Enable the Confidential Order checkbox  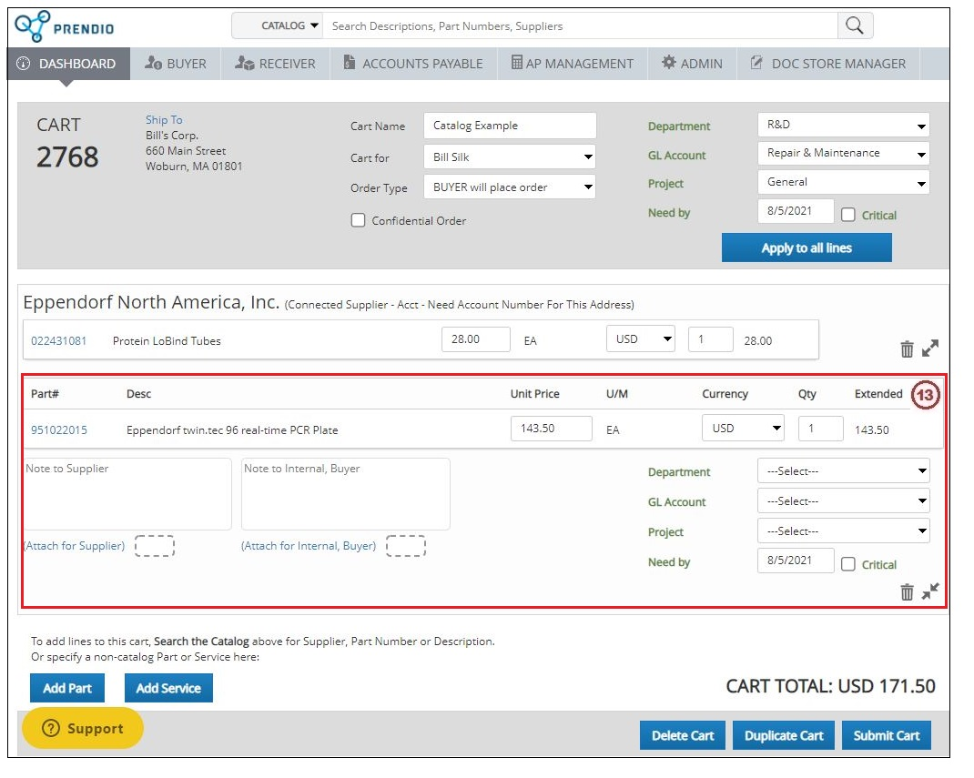click(358, 219)
